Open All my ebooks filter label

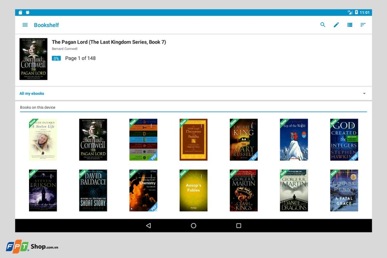[32, 93]
